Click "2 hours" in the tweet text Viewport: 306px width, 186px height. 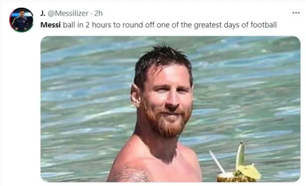[98, 25]
